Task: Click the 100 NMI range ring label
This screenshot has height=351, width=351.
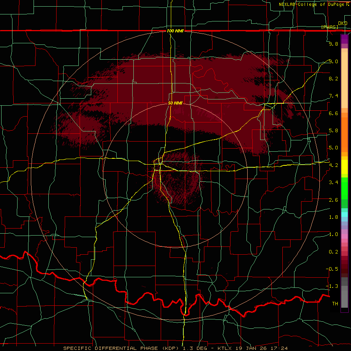Action: pyautogui.click(x=175, y=31)
